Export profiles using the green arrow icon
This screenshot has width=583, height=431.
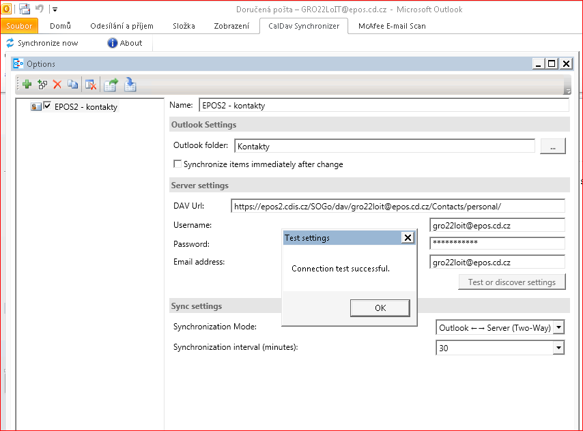click(111, 85)
